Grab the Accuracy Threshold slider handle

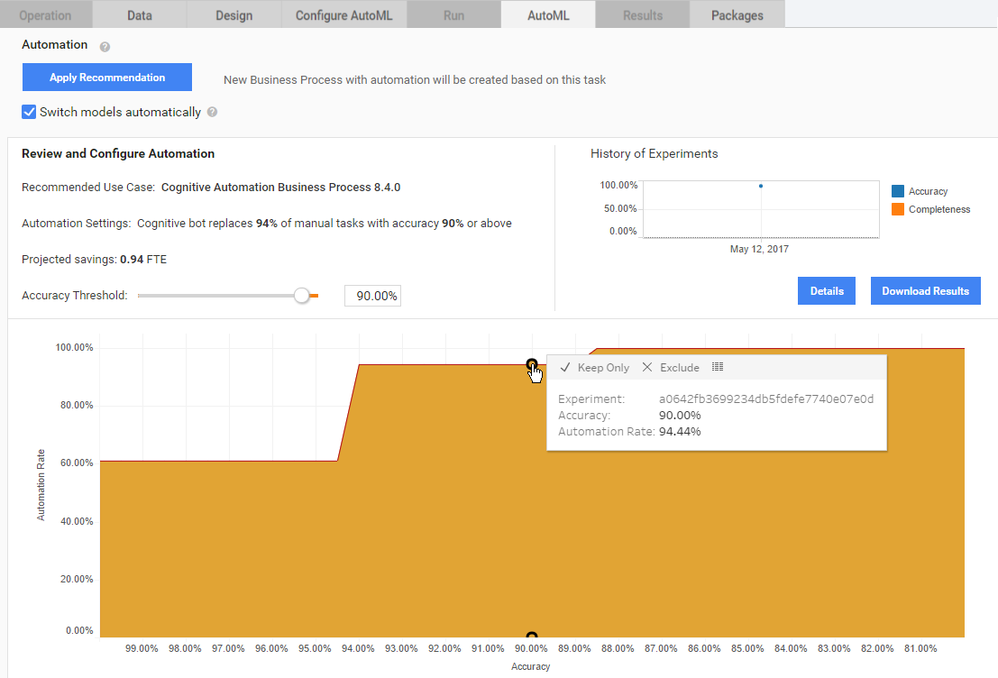[302, 296]
